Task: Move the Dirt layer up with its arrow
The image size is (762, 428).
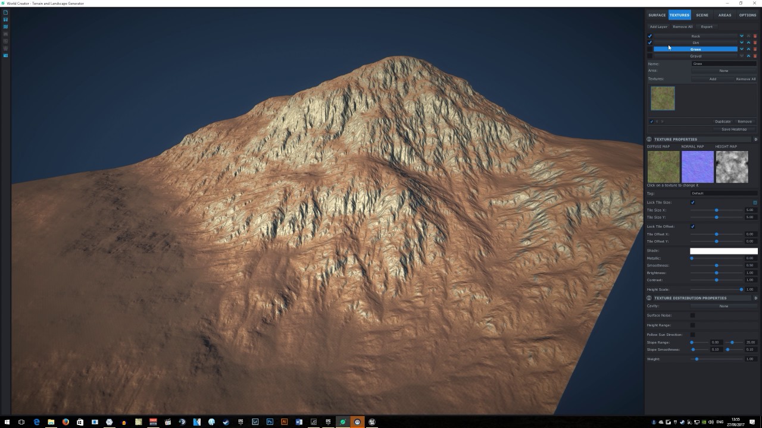Action: click(748, 43)
